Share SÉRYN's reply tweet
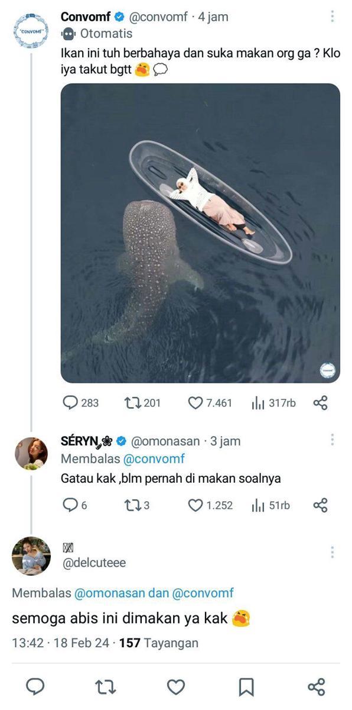 tap(320, 505)
